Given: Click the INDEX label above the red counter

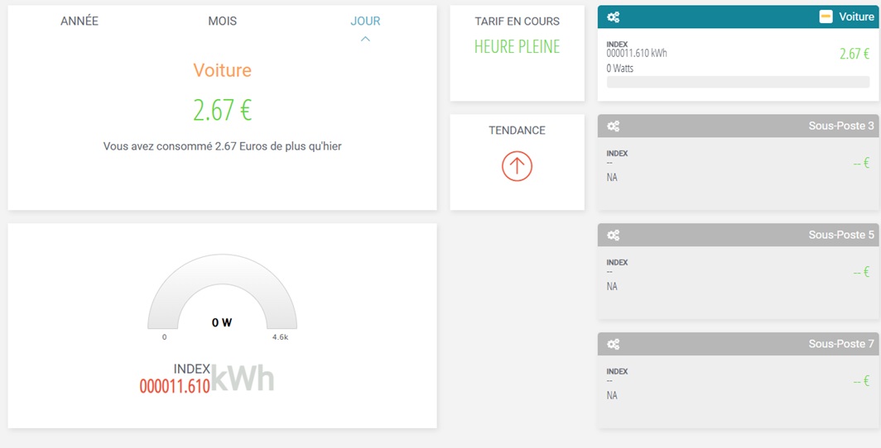Looking at the screenshot, I should click(x=191, y=369).
